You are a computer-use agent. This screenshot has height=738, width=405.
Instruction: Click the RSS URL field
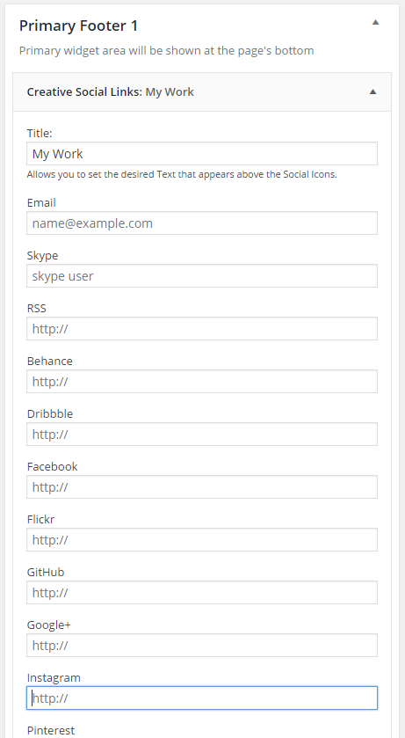(x=202, y=328)
